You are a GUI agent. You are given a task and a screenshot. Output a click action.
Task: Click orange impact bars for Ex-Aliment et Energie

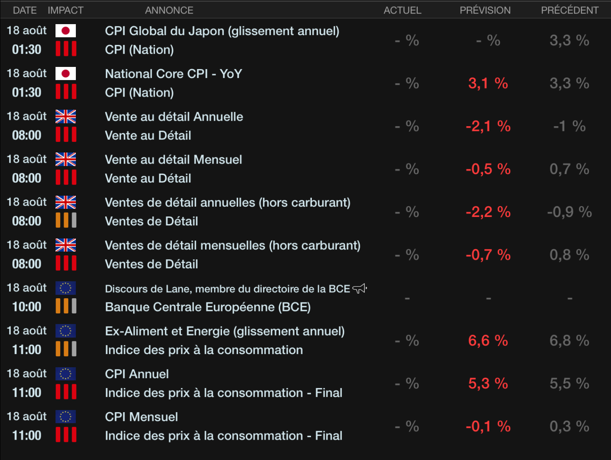[66, 349]
